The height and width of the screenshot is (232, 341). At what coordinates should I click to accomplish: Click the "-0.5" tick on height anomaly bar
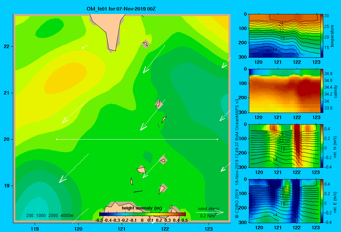point(99,220)
